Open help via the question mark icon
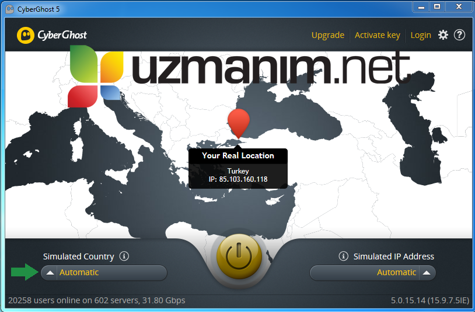Image resolution: width=475 pixels, height=312 pixels. [459, 35]
